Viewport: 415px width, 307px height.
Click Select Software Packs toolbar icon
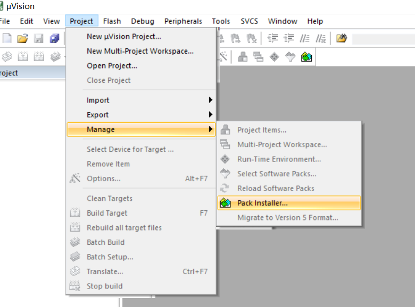pos(290,56)
